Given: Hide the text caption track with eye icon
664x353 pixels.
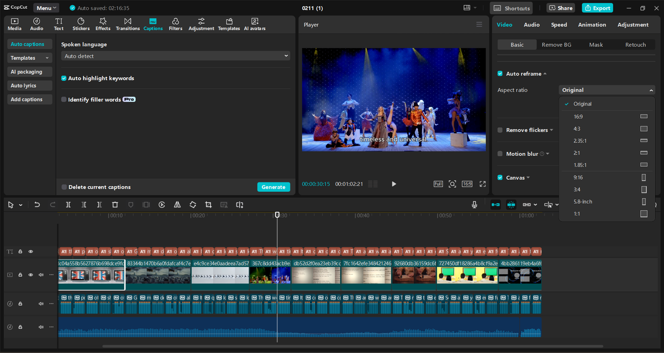Looking at the screenshot, I should (x=31, y=251).
